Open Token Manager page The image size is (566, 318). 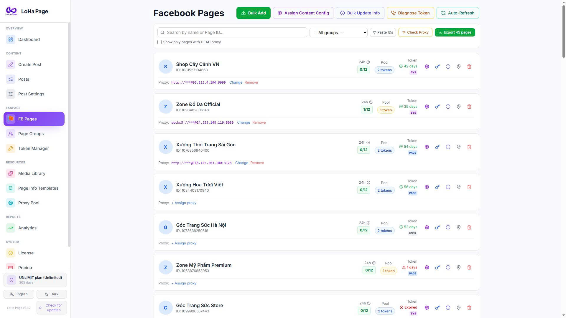34,148
